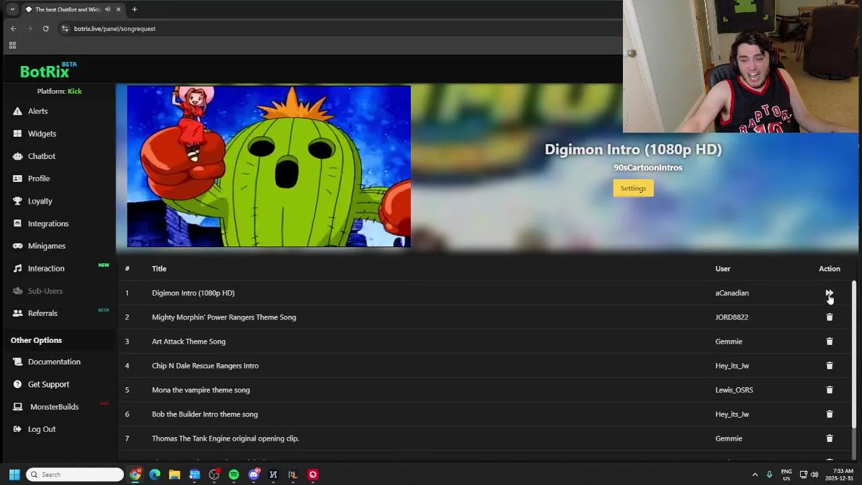Click the microphone tray icon
This screenshot has width=862, height=485.
769,474
